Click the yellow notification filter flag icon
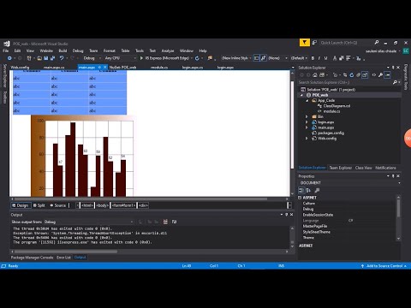411x308 pixels. [305, 43]
